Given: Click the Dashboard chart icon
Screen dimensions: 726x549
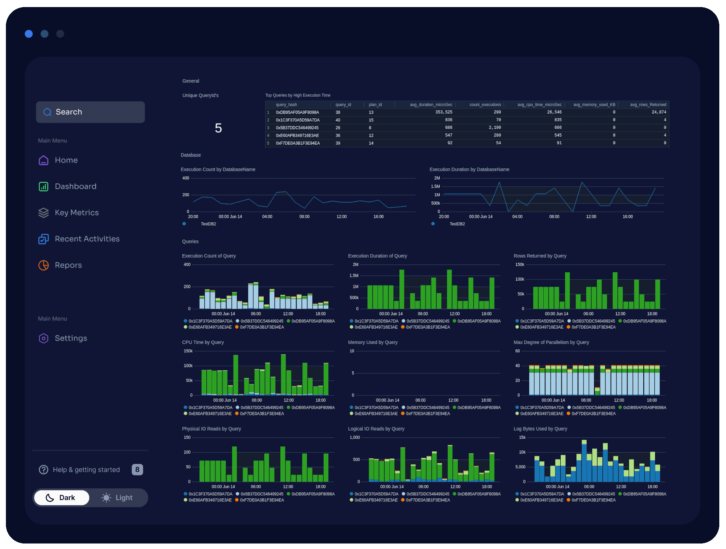Looking at the screenshot, I should [x=44, y=186].
